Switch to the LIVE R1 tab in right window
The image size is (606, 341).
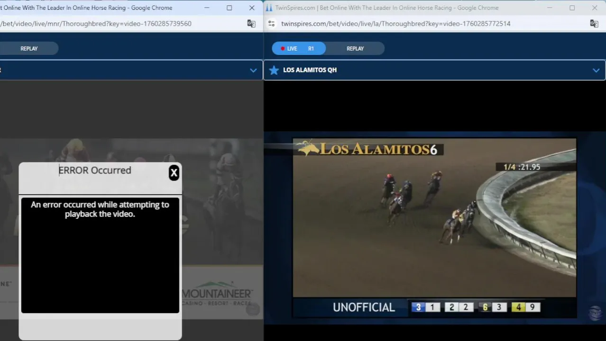(x=299, y=48)
